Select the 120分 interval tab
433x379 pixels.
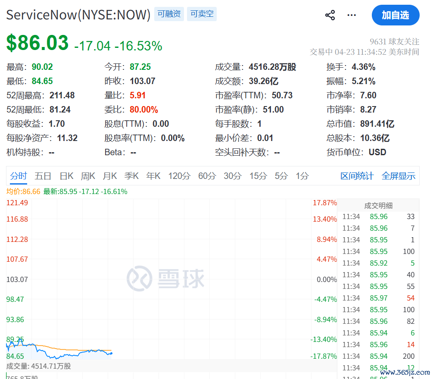(180, 176)
